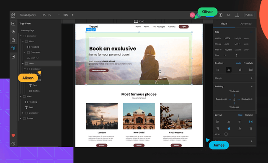Open the Icon row dropdown chevron in tree

(38, 58)
